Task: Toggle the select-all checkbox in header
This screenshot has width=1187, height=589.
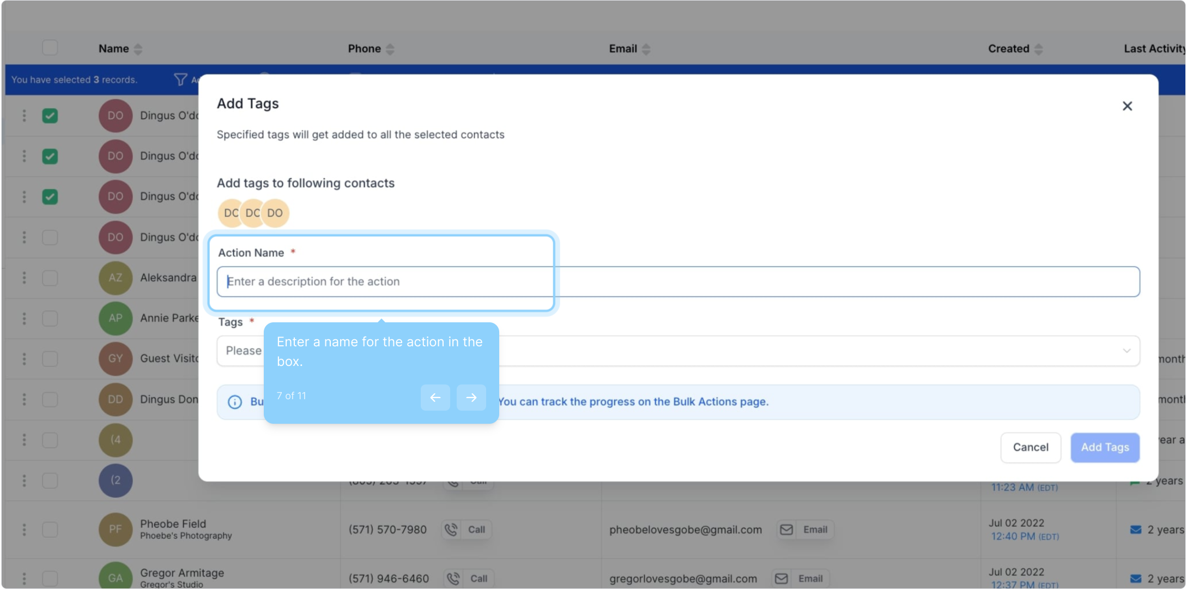Action: click(50, 48)
